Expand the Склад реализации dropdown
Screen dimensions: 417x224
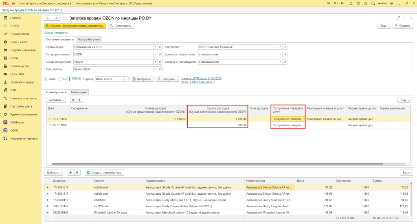pos(155,54)
